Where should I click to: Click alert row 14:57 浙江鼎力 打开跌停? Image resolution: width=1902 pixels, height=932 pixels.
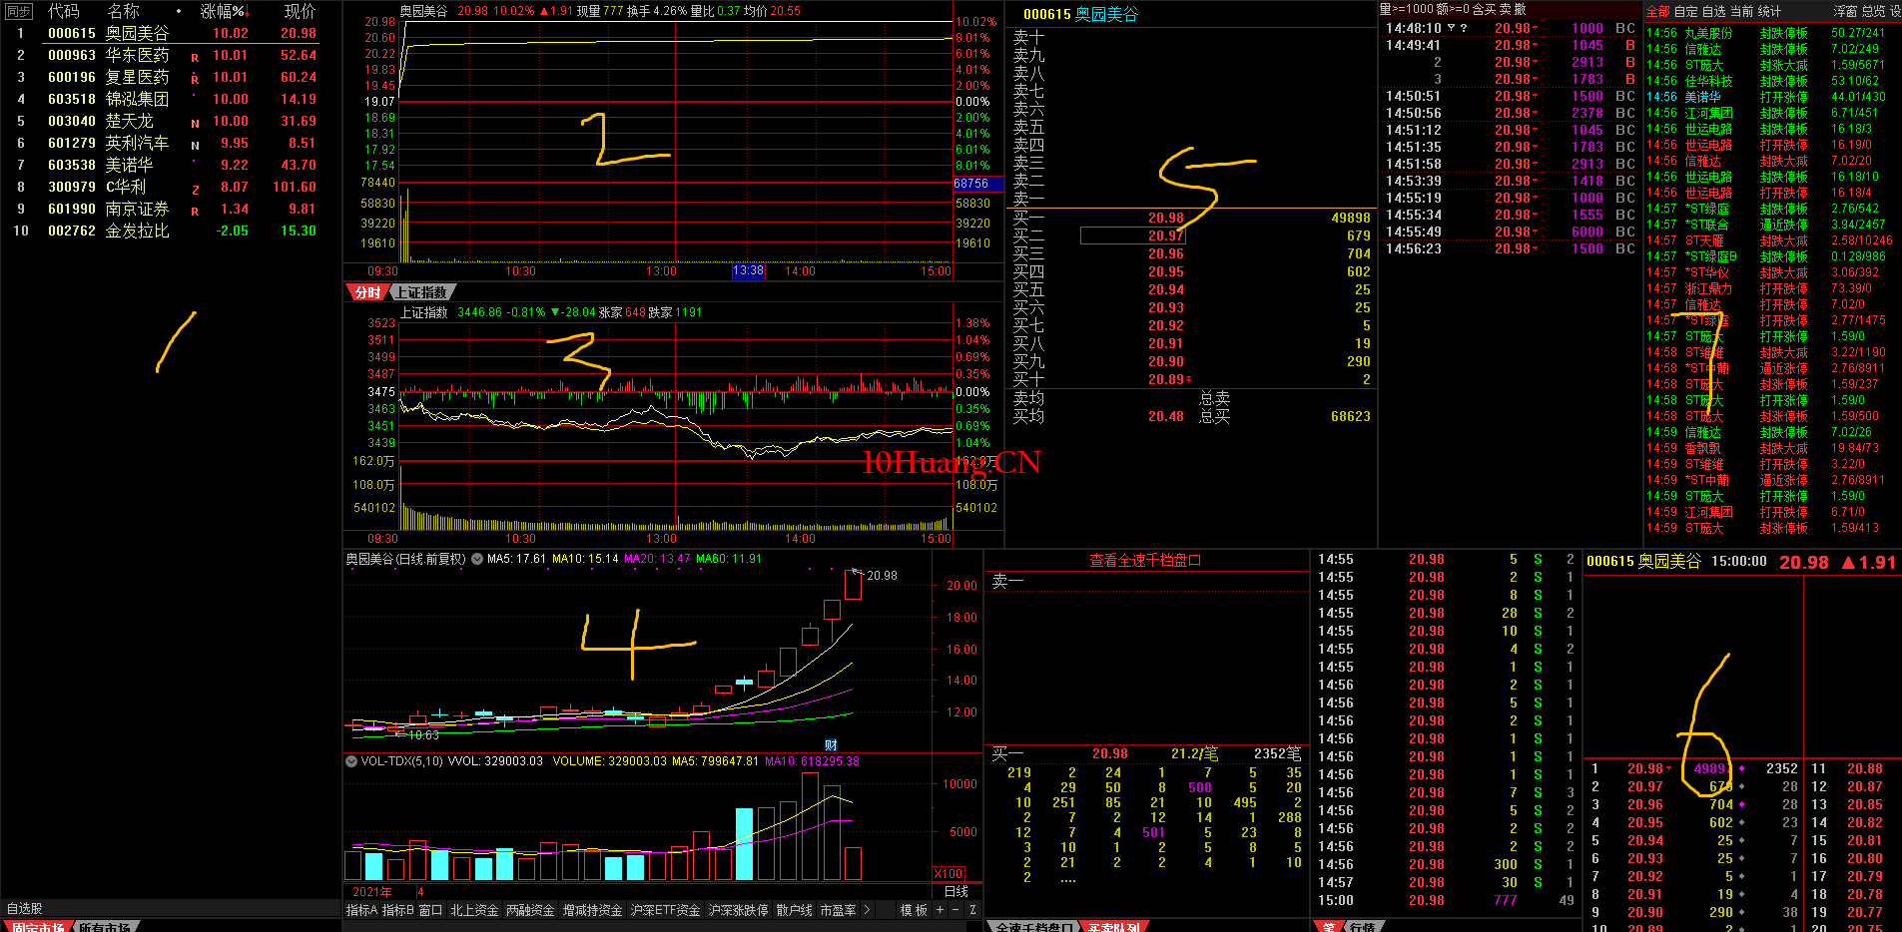coord(1770,288)
